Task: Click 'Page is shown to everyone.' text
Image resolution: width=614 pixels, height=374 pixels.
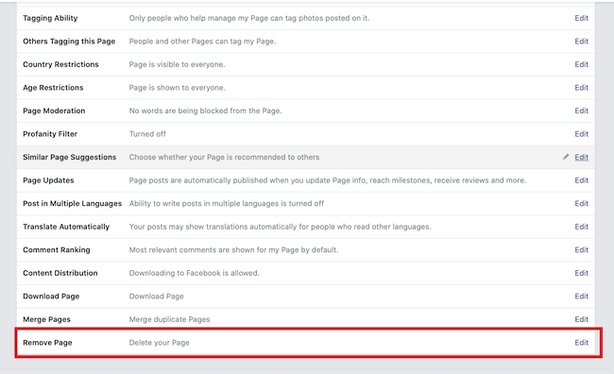Action: click(177, 87)
